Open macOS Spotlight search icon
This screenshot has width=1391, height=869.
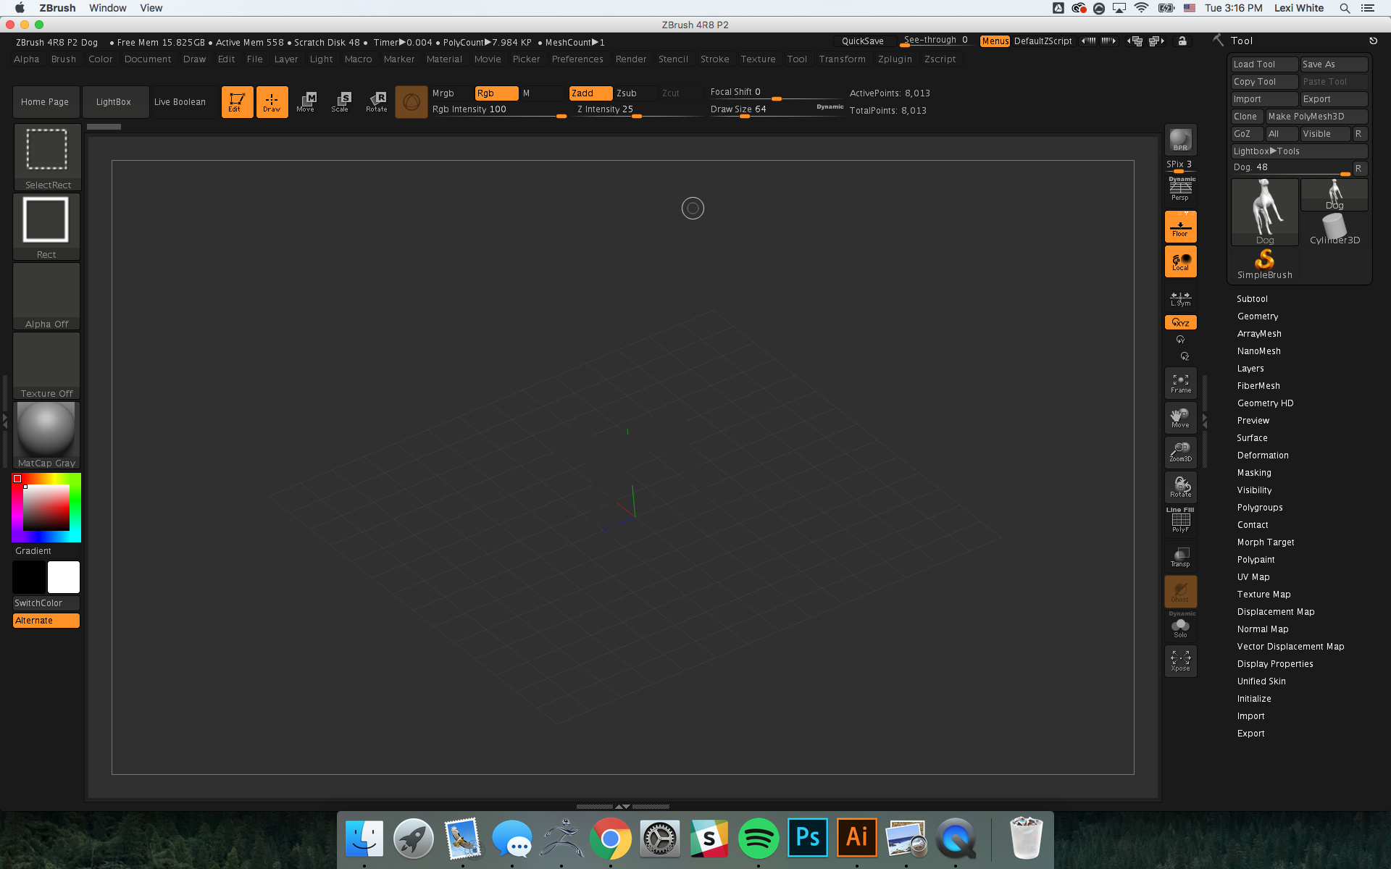point(1345,8)
